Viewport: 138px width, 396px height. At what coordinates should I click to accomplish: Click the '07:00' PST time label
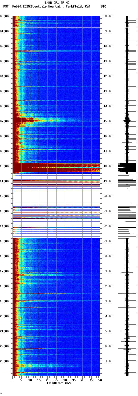pyautogui.click(x=4, y=121)
